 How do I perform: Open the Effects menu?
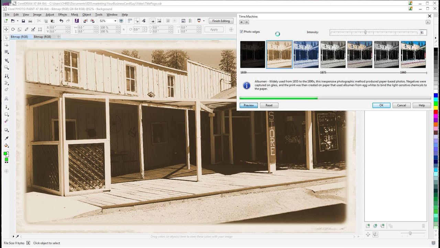63,15
